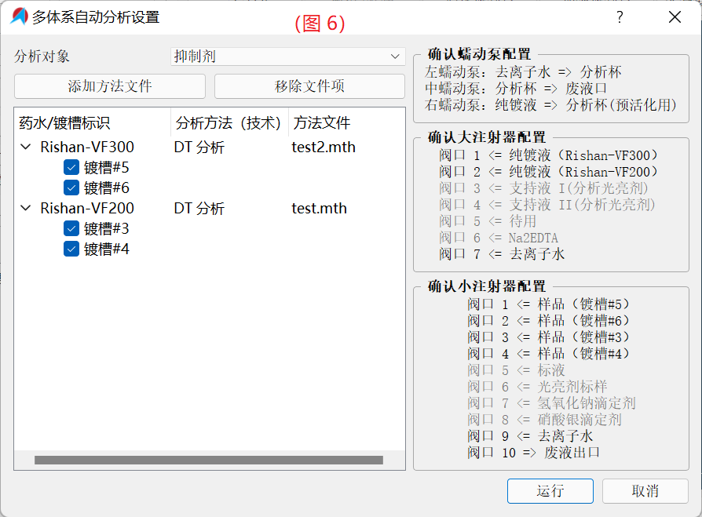Toggle the 镀槽#6 checkbox

coord(71,188)
